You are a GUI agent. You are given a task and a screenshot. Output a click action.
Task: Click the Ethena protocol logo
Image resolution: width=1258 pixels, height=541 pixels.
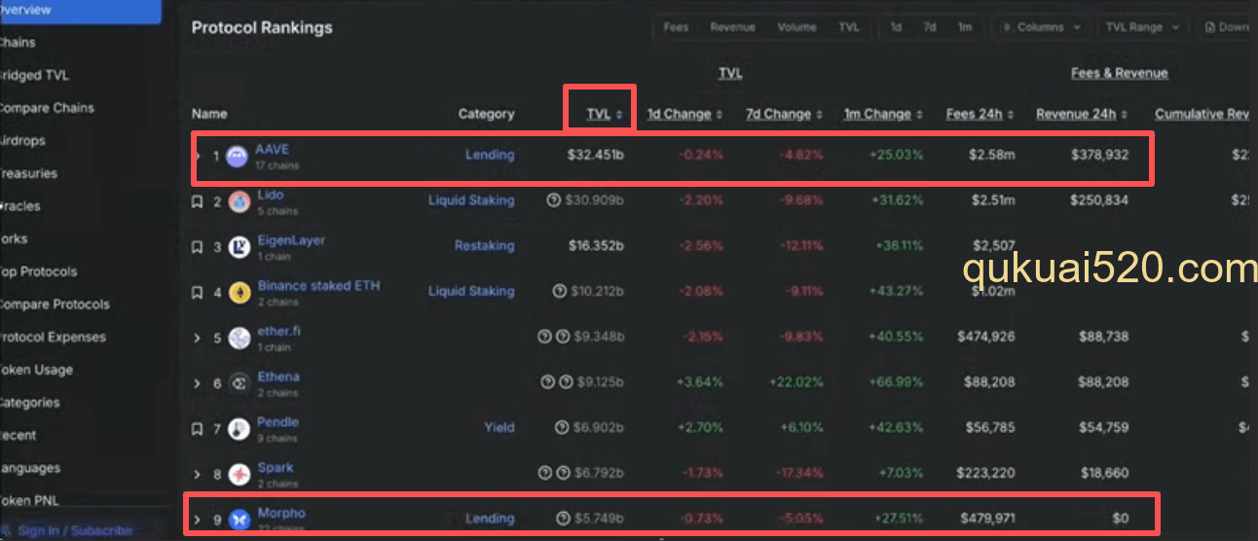(240, 384)
